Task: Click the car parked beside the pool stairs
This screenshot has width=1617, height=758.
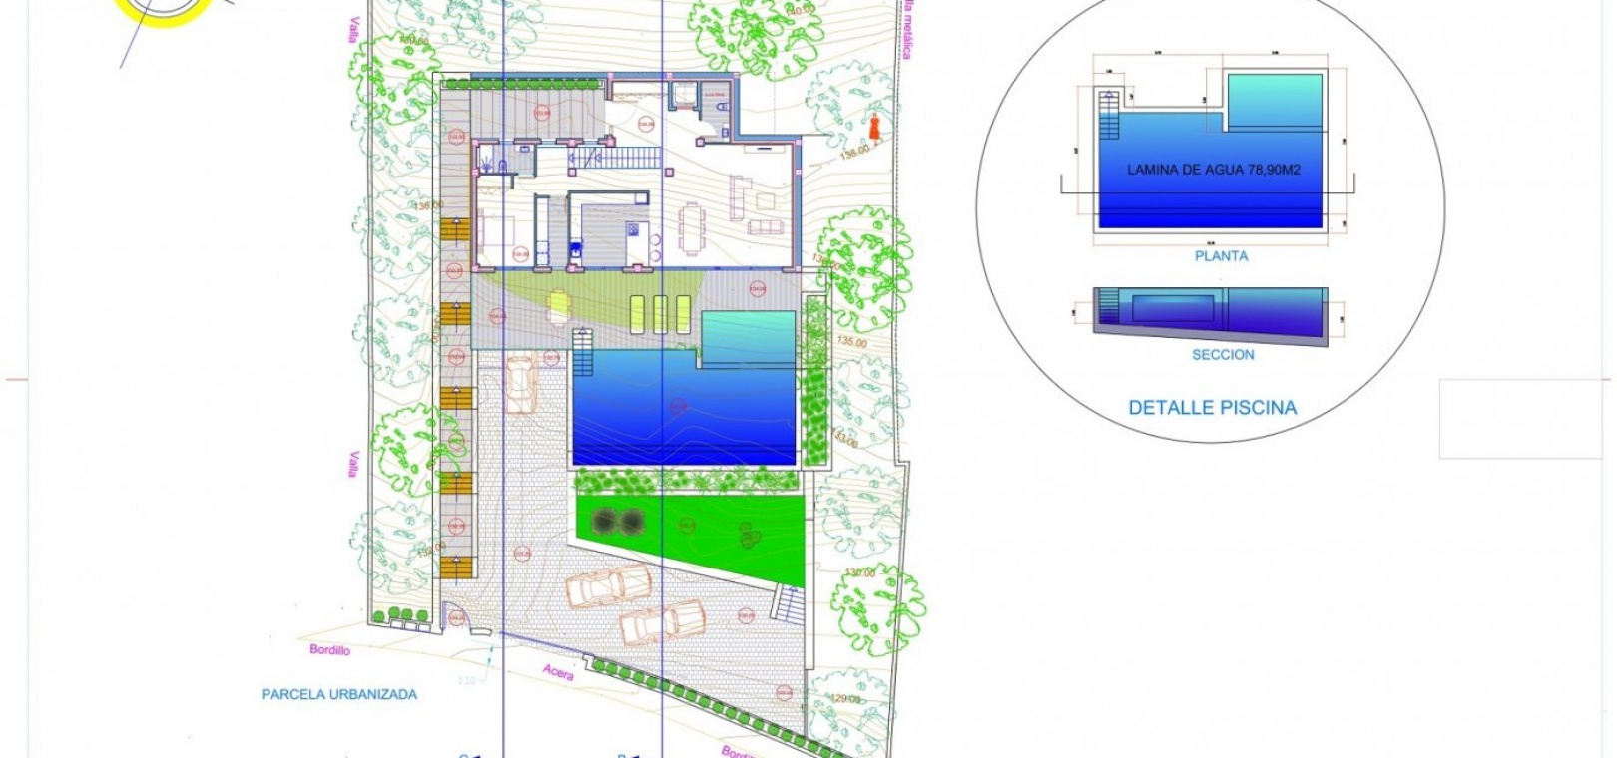Action: pyautogui.click(x=520, y=383)
